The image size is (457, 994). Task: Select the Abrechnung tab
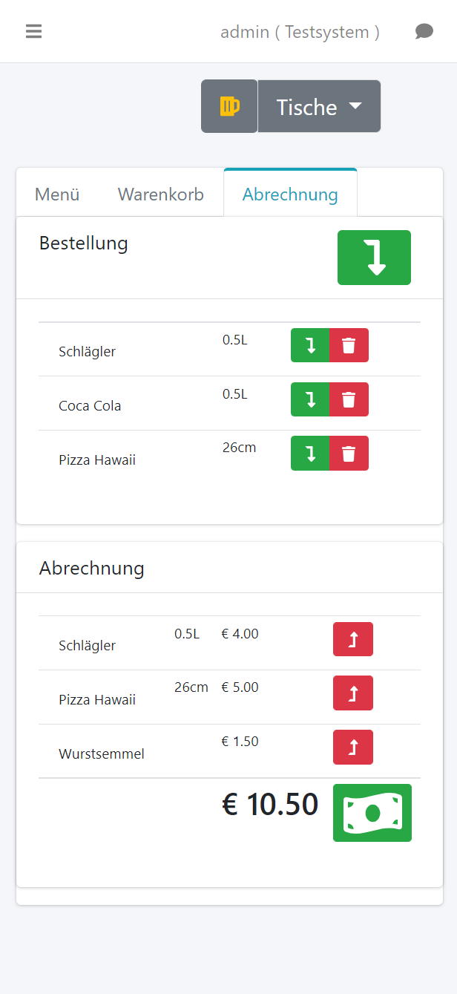coord(290,194)
